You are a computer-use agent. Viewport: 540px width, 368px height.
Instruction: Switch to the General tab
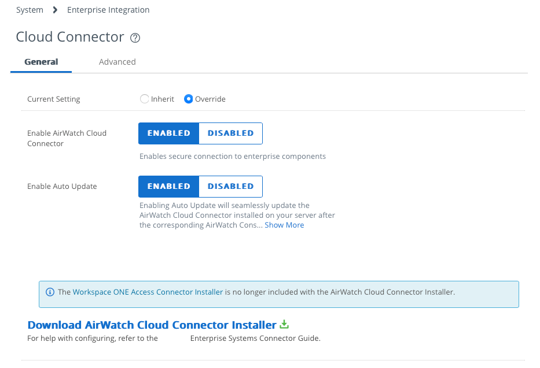(x=41, y=62)
